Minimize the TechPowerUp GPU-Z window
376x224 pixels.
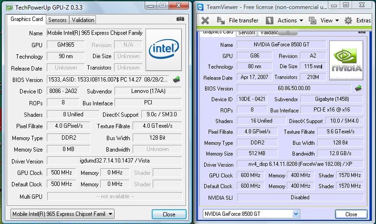pos(151,6)
